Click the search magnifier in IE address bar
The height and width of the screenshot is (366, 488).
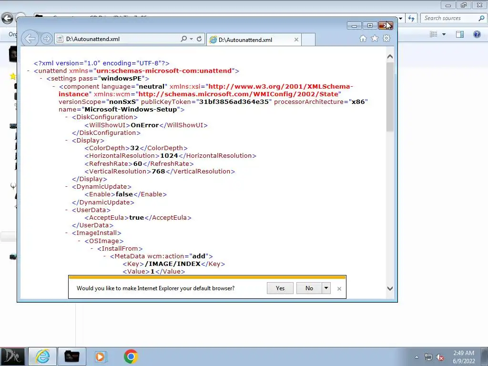pos(183,39)
